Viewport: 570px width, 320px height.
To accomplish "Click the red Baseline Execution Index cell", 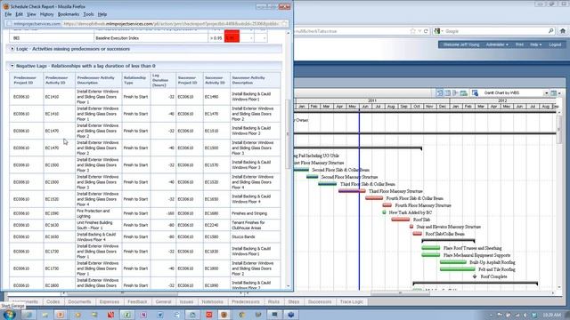I will tap(232, 36).
